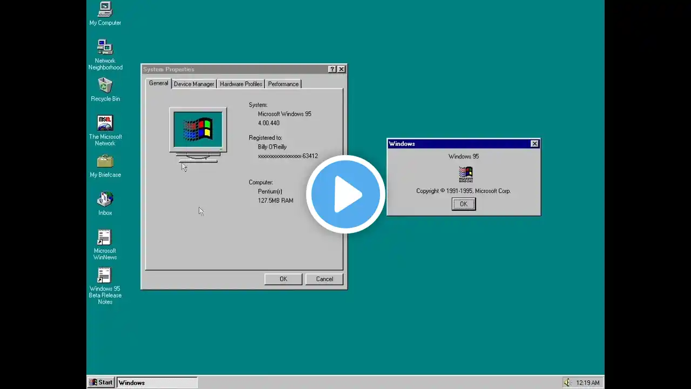Open the Microsoft WinNews document icon
The width and height of the screenshot is (691, 389).
tap(104, 238)
